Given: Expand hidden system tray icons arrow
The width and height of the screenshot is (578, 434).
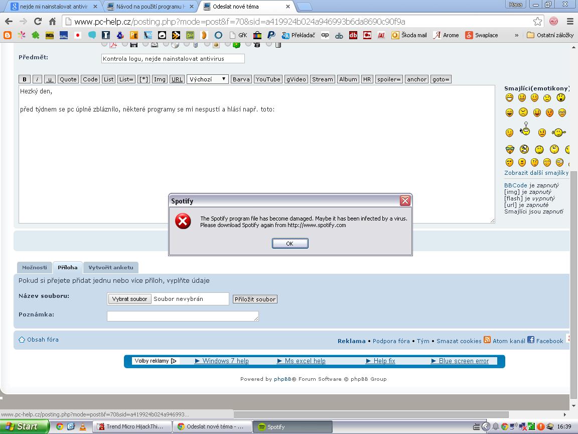Looking at the screenshot, I should tap(486, 426).
